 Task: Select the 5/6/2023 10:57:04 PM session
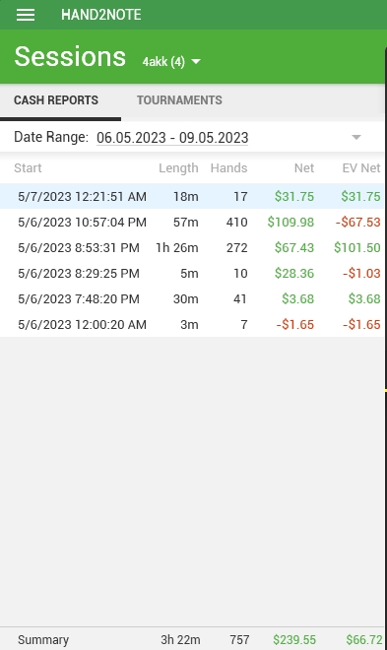click(192, 222)
